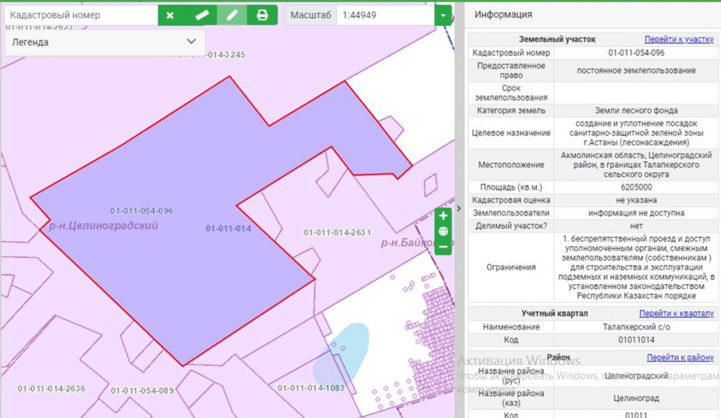Image resolution: width=721 pixels, height=418 pixels.
Task: Click the Масштаб label
Action: [x=311, y=16]
